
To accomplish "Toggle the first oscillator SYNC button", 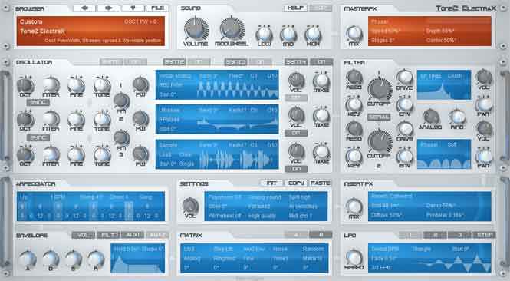I will tap(38, 103).
